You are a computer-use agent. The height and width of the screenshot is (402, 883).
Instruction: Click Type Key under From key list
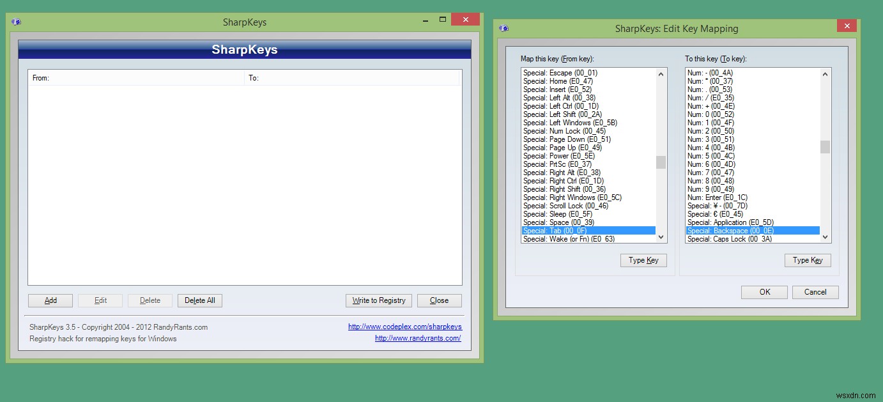(643, 260)
